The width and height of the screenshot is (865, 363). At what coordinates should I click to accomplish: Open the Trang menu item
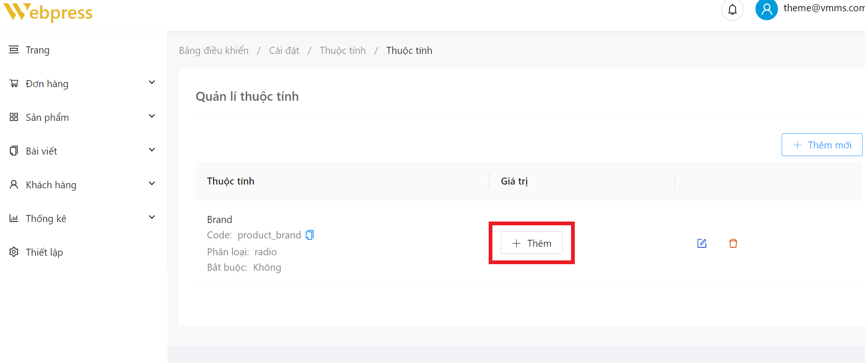click(x=37, y=50)
